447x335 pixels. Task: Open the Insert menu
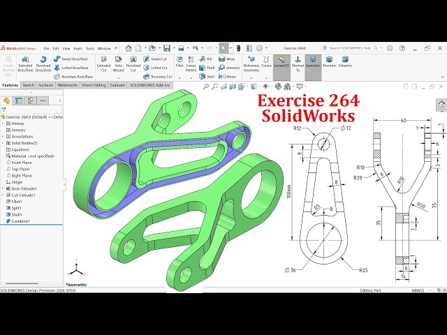pos(78,48)
